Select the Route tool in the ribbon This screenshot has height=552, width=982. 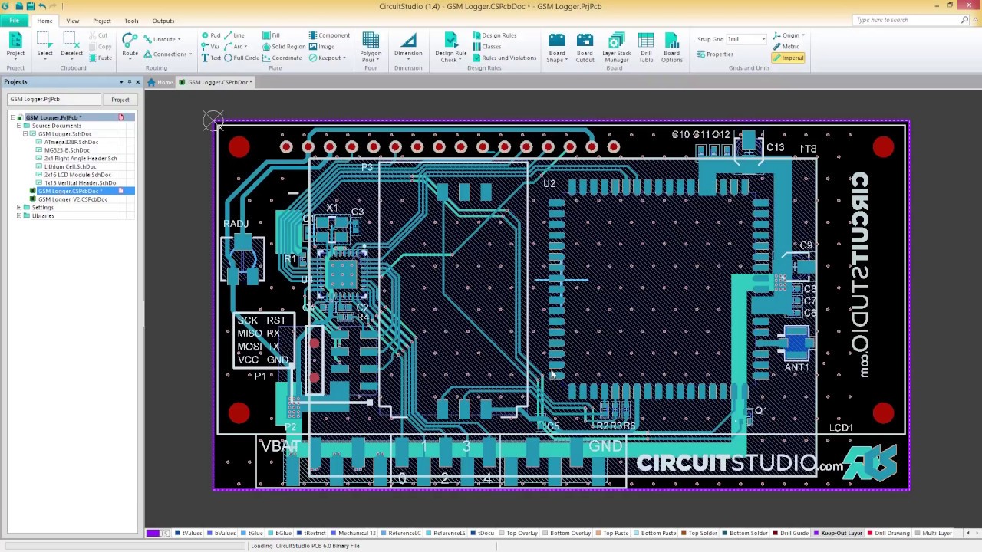(130, 44)
